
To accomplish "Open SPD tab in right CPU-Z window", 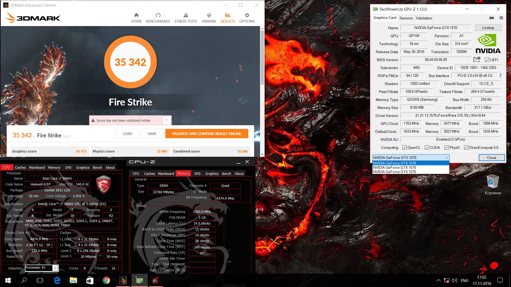I will 197,174.
